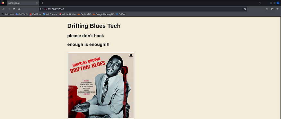Viewport: 281px width, 119px height.
Task: Open the Extensions puzzle icon
Action: 272,9
